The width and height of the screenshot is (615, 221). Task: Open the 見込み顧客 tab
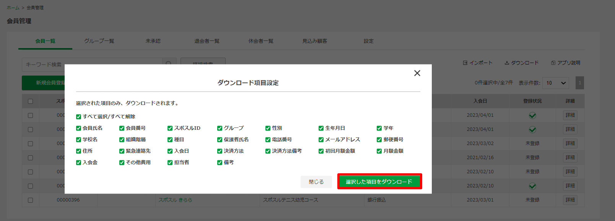click(x=315, y=41)
